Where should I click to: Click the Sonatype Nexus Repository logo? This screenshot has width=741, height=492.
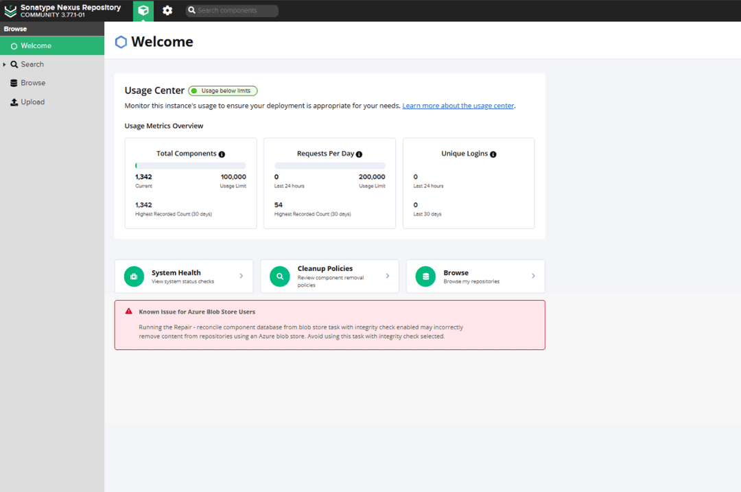[x=10, y=10]
